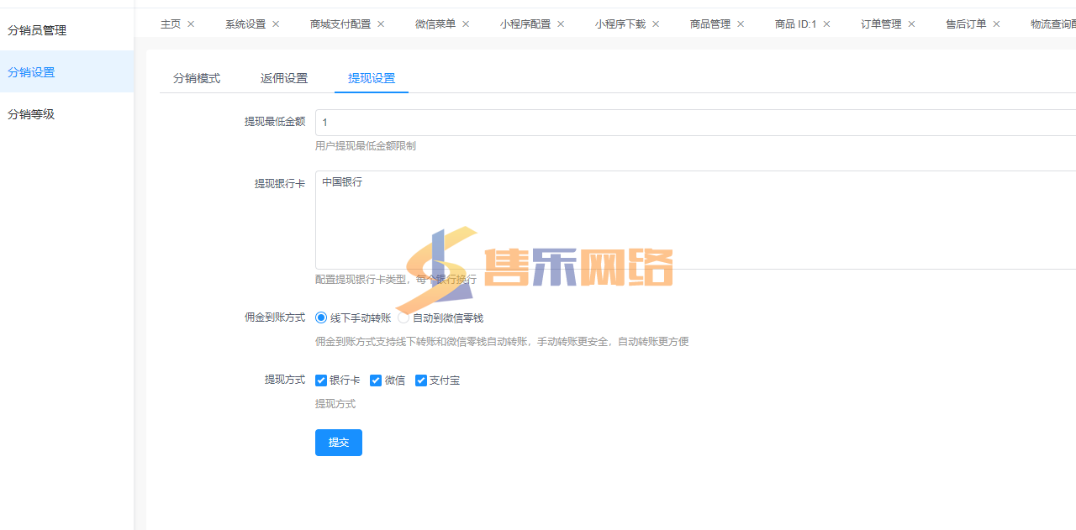The image size is (1076, 530).
Task: Close the 主页 tab
Action: coord(191,24)
